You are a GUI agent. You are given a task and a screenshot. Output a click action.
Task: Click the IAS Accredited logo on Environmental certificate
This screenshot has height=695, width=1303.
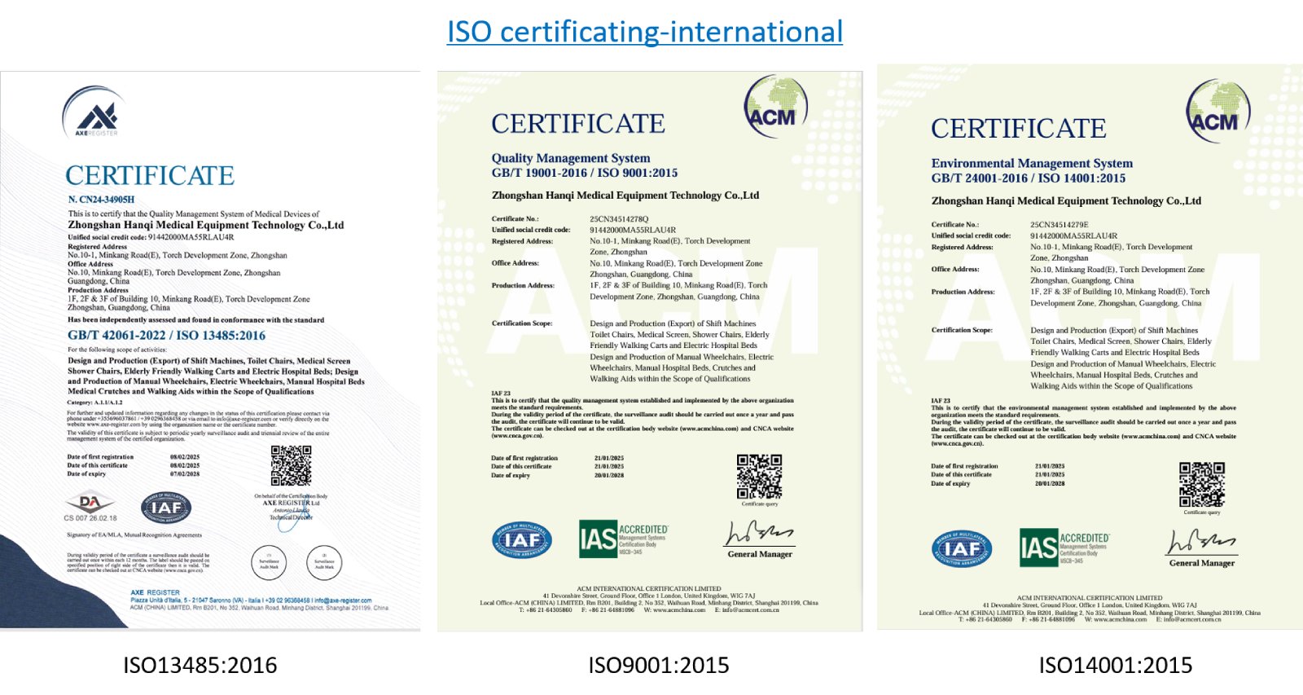(1064, 548)
